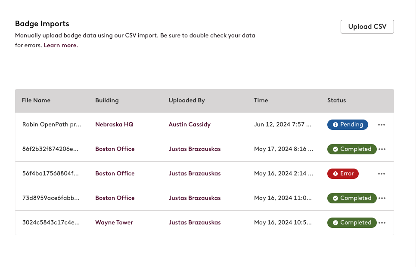Open the actions menu on the 86f2b32 row
This screenshot has width=416, height=267.
(382, 149)
